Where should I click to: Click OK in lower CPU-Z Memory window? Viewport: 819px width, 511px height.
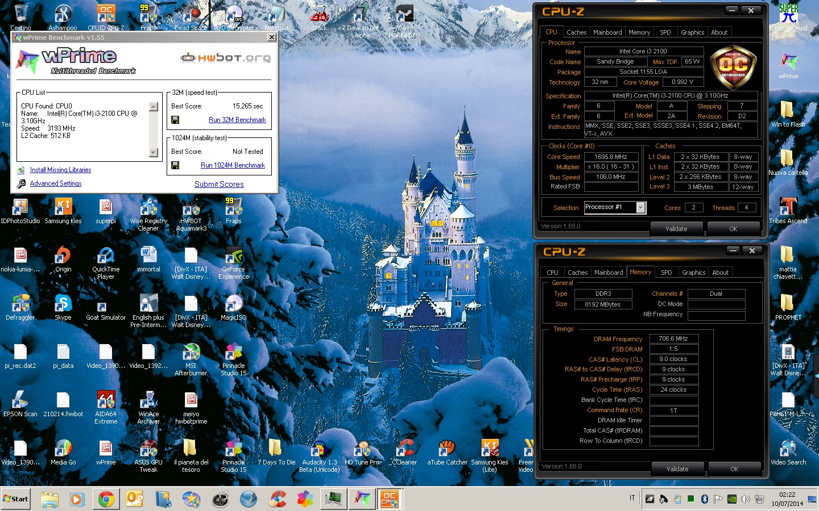[734, 469]
